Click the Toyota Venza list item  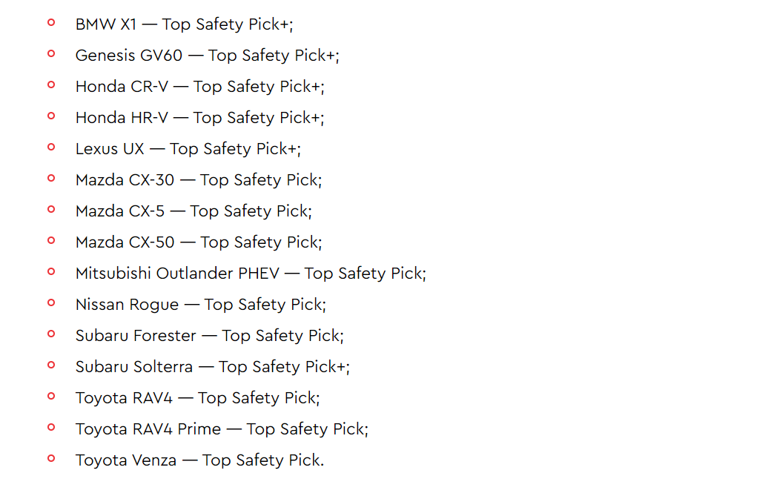(x=199, y=460)
